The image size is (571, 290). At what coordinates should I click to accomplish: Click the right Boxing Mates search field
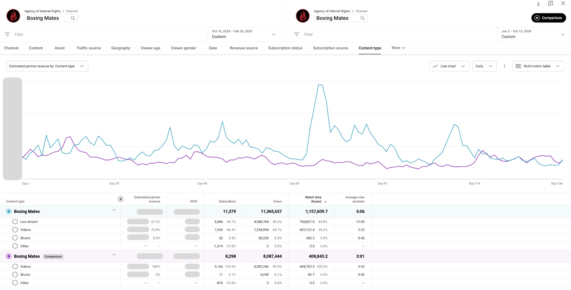340,18
